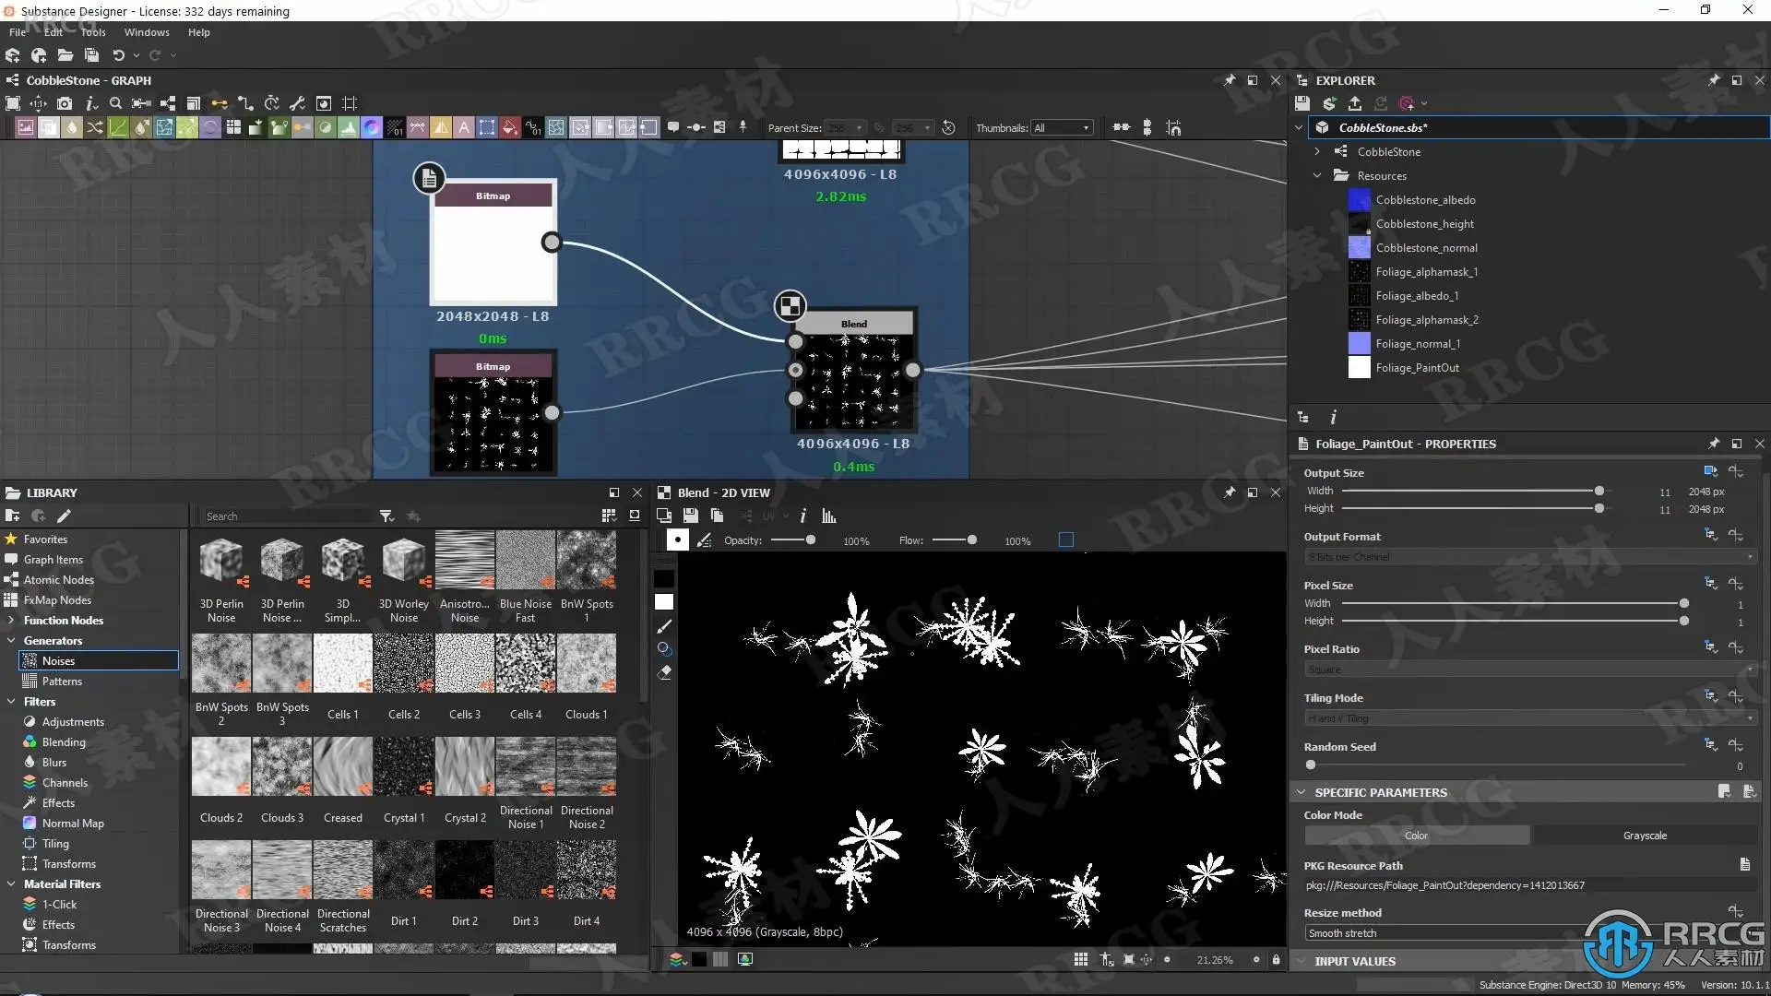Save 2D view image with floppy icon
Viewport: 1771px width, 996px height.
coord(690,516)
